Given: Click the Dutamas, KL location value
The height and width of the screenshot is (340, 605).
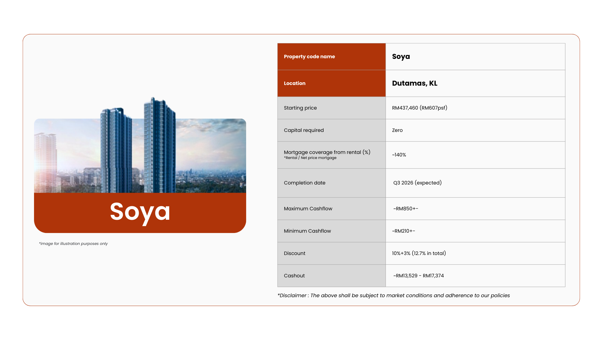Looking at the screenshot, I should tap(414, 83).
